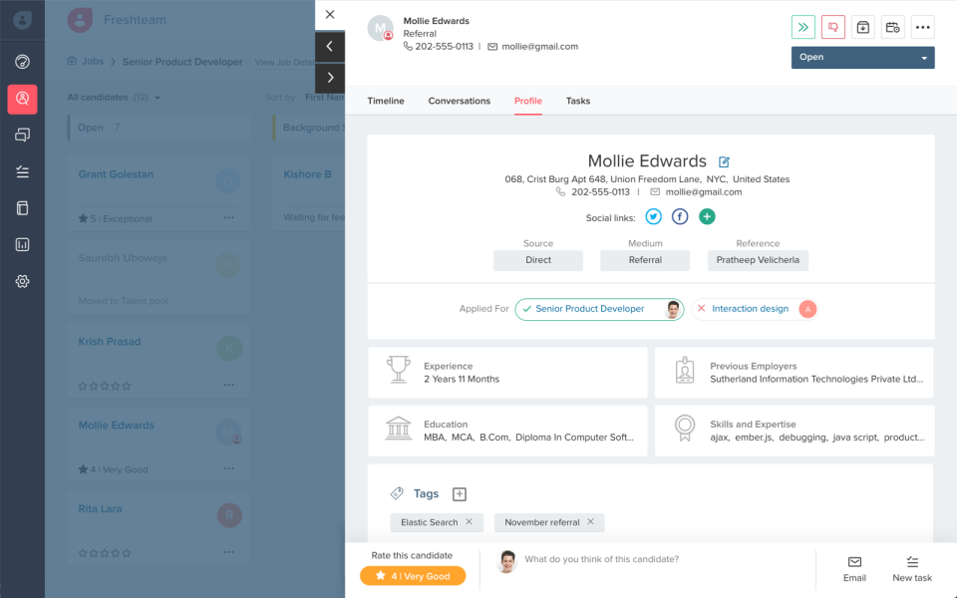Switch to the Timeline tab
957x598 pixels.
[x=386, y=101]
